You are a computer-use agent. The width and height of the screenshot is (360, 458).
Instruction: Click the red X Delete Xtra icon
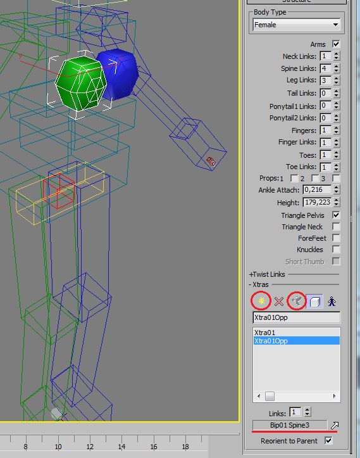279,301
